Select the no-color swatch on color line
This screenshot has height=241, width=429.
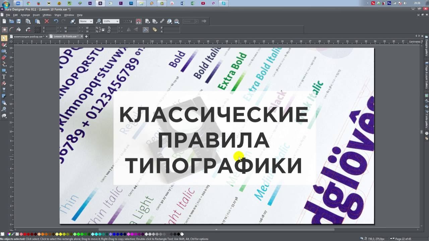pos(17,234)
